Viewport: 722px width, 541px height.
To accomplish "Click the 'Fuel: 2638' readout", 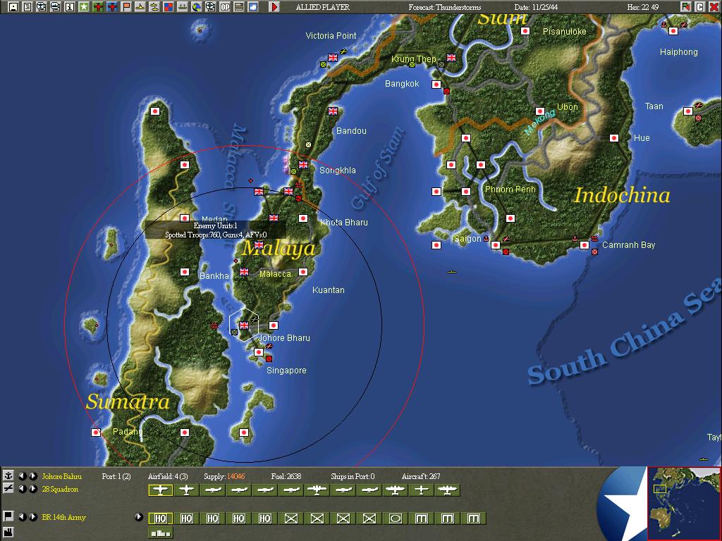I will click(286, 476).
